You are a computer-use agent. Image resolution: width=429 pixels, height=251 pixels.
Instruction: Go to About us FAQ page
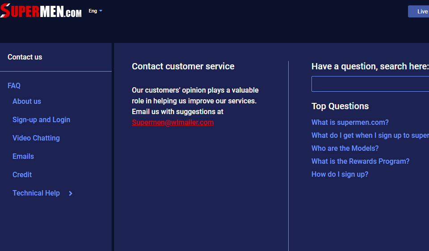pos(27,101)
